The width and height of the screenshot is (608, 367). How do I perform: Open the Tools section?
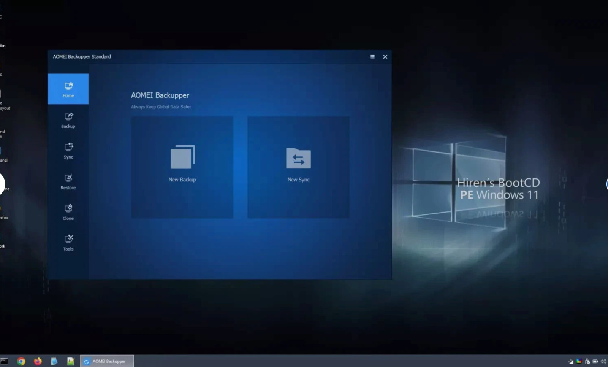[x=68, y=243]
